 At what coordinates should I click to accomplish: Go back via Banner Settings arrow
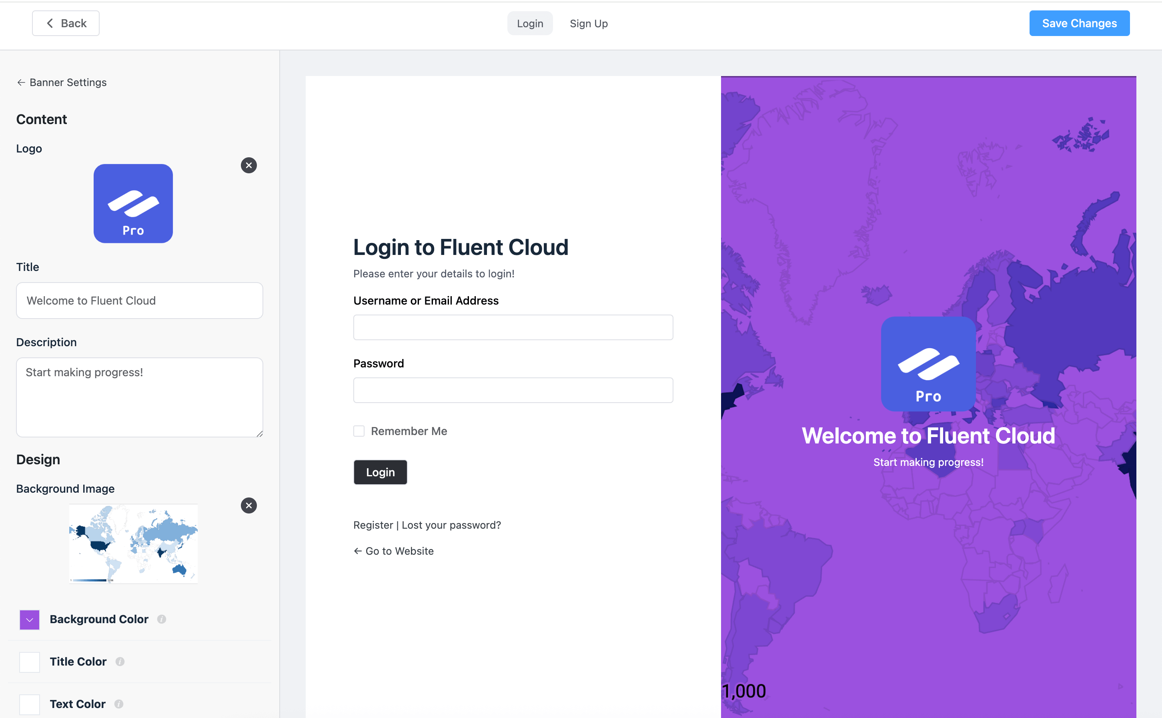[21, 82]
